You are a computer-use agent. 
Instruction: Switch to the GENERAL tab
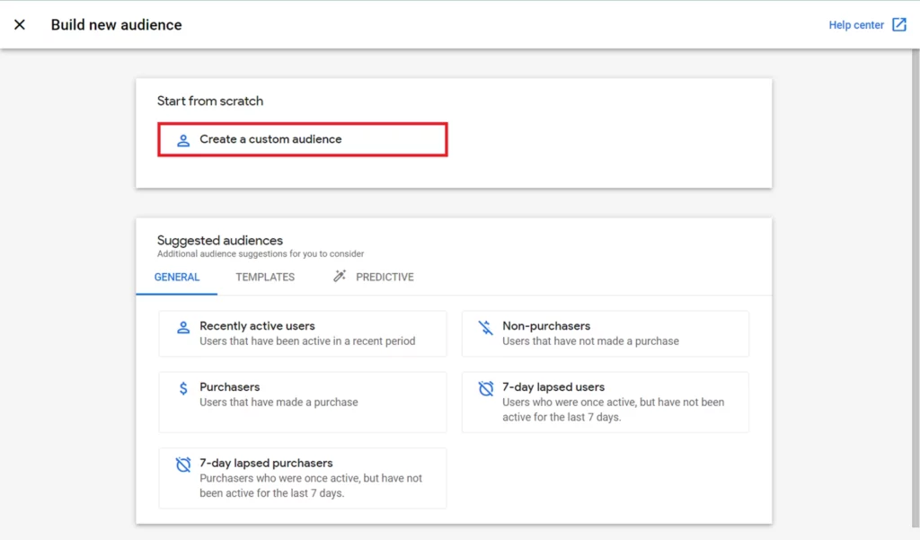tap(177, 277)
